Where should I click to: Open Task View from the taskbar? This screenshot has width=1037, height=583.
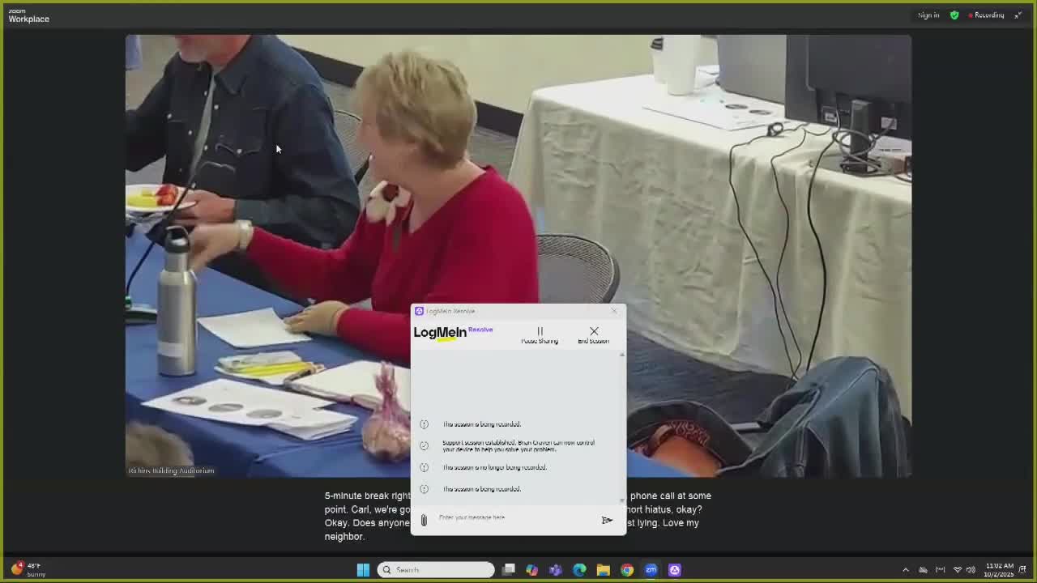[509, 570]
